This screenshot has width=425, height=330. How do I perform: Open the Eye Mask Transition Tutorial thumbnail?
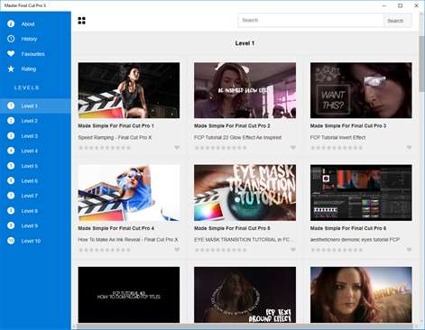pyautogui.click(x=245, y=193)
